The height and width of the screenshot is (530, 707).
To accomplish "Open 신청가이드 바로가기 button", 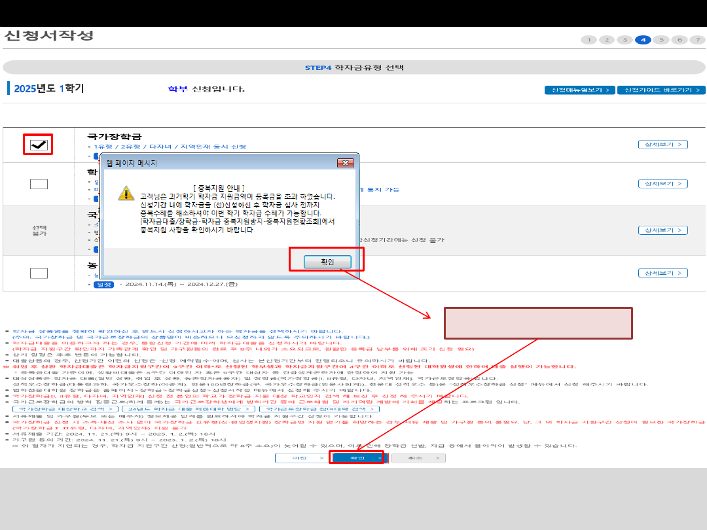I will point(661,90).
